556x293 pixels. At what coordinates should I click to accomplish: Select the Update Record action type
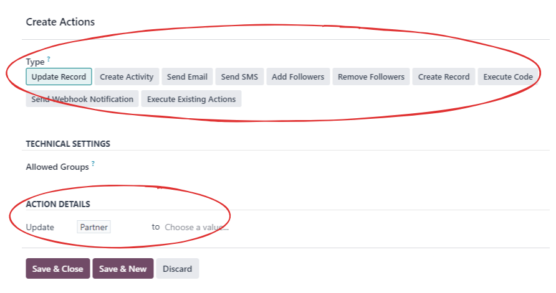point(59,77)
